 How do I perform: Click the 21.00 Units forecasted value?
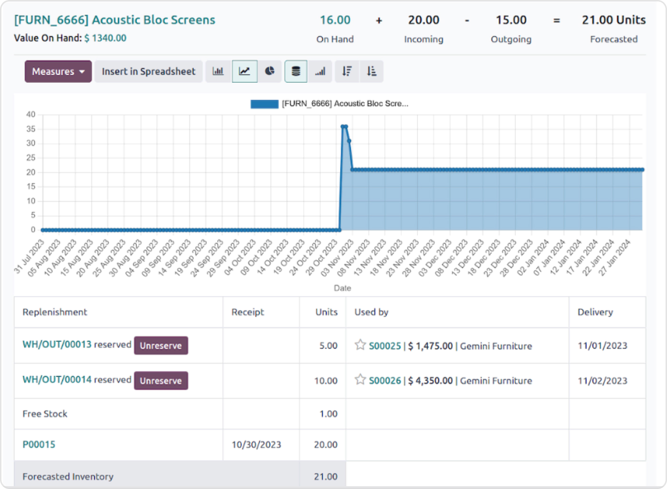(x=614, y=20)
